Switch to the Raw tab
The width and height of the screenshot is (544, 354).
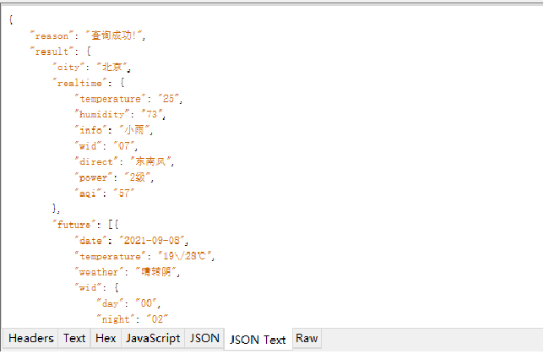click(x=307, y=338)
